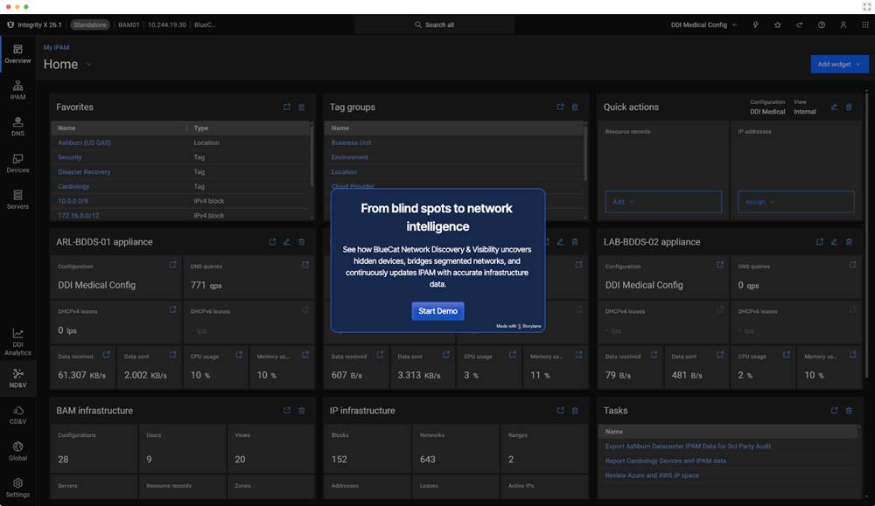
Task: Open the Security tag favorite
Action: coord(70,157)
